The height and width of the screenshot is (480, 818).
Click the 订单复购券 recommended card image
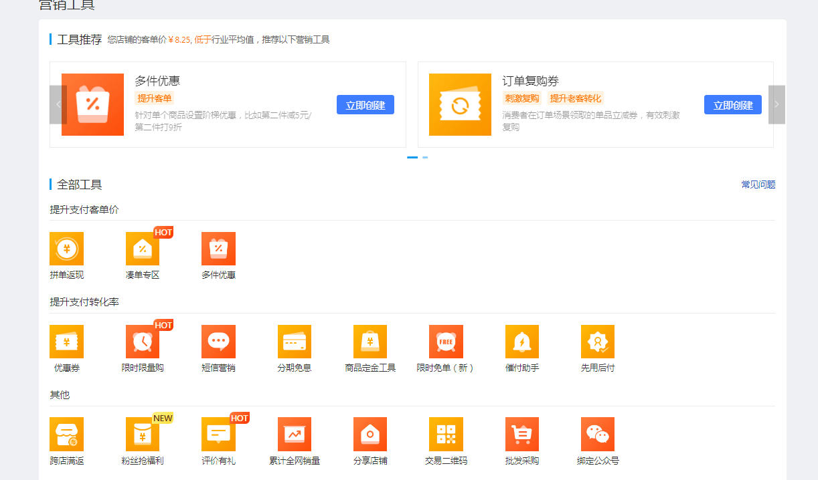(x=460, y=104)
